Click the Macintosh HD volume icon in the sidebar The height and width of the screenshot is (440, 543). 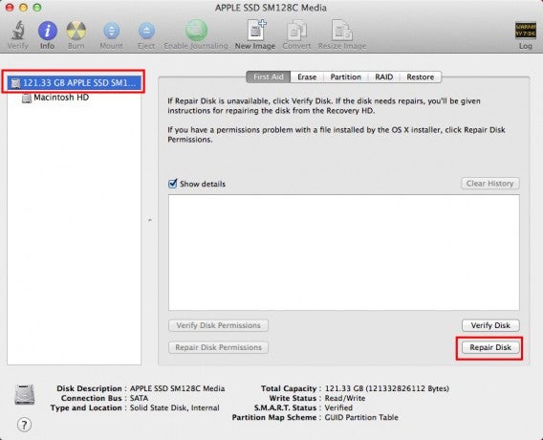click(27, 99)
